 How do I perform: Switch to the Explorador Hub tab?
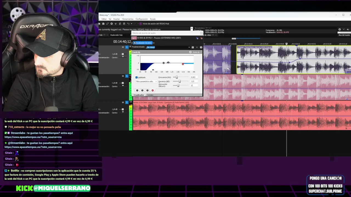point(117,35)
